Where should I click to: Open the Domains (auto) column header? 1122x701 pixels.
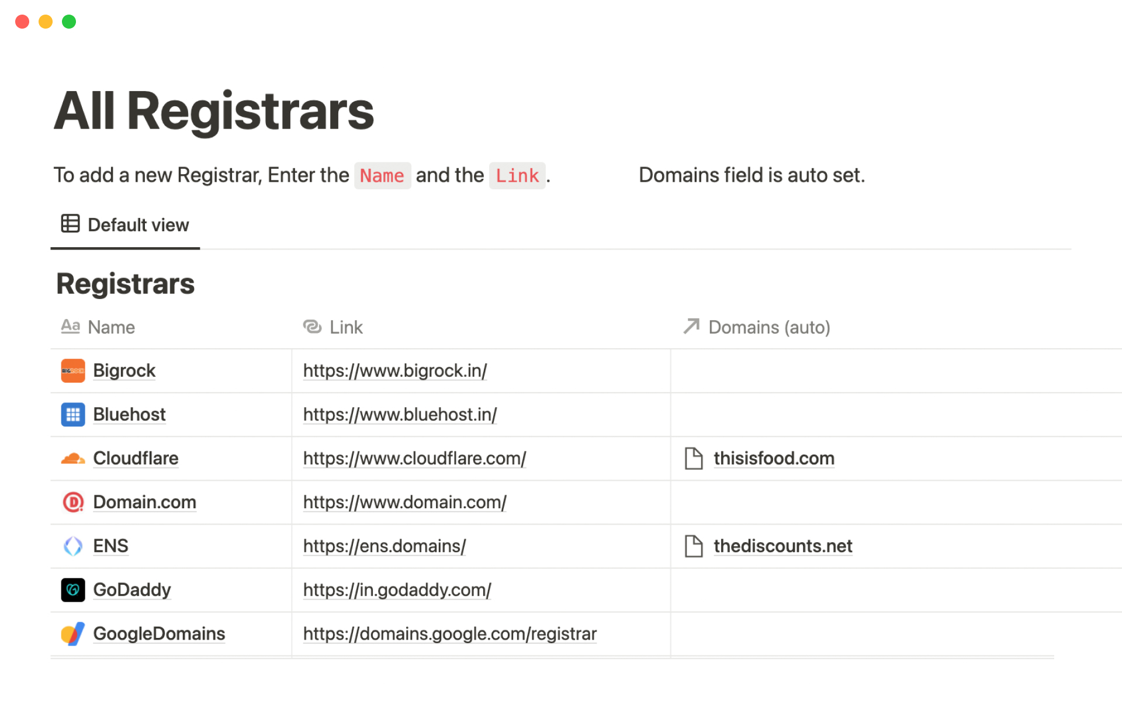(768, 327)
